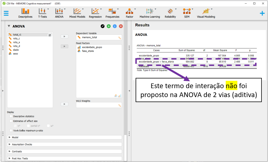Viewport: 269px width, 163px height.
Task: Open the Factor menu tab
Action: click(x=129, y=13)
